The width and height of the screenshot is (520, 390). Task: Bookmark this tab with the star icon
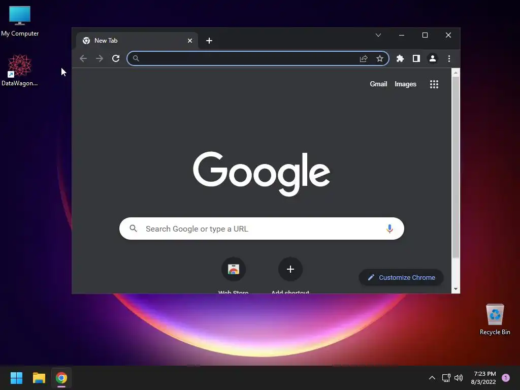(380, 59)
